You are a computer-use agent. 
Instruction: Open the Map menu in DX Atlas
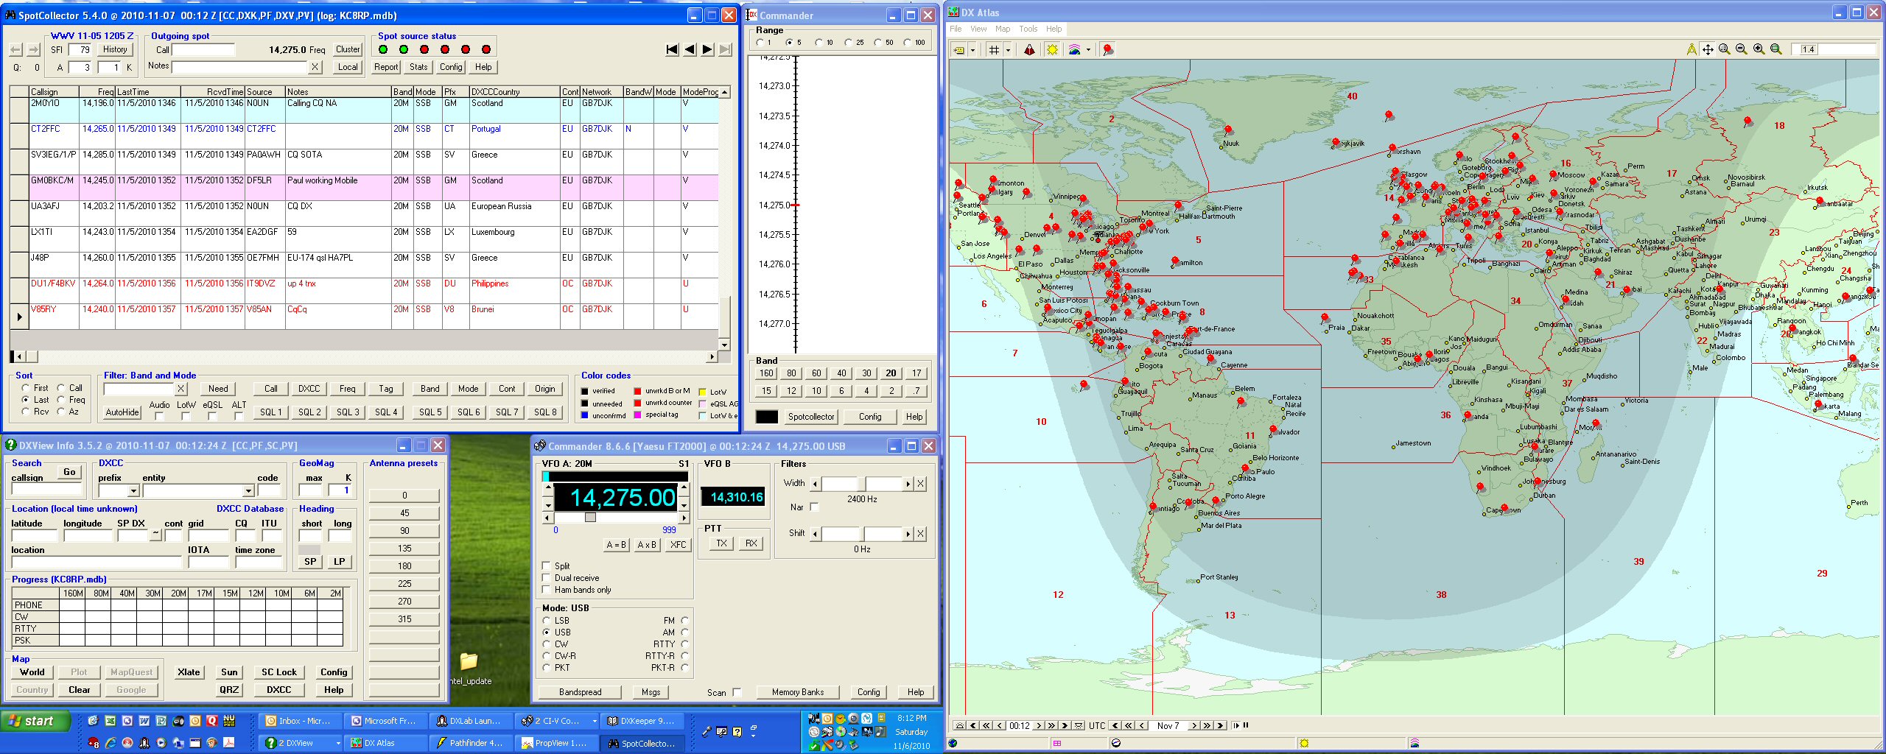click(x=1003, y=29)
